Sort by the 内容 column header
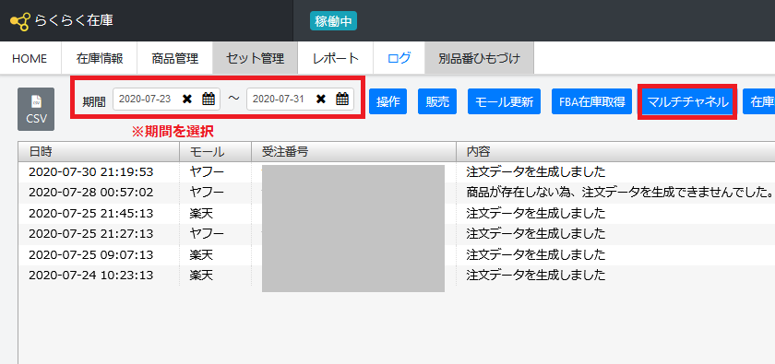 615,152
